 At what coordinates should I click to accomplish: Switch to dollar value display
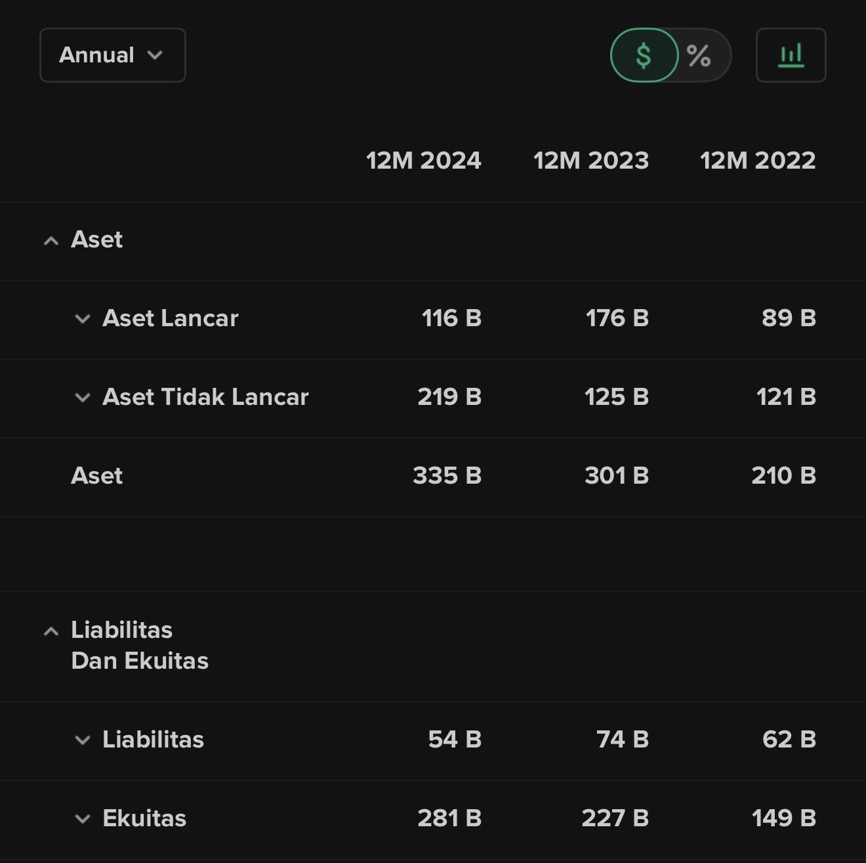644,55
